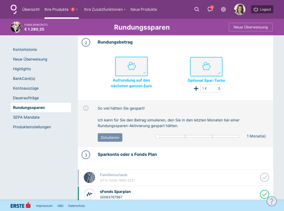Image resolution: width=284 pixels, height=211 pixels.
Task: Click the 'Optional Spar-Turbo' label
Action: [206, 81]
